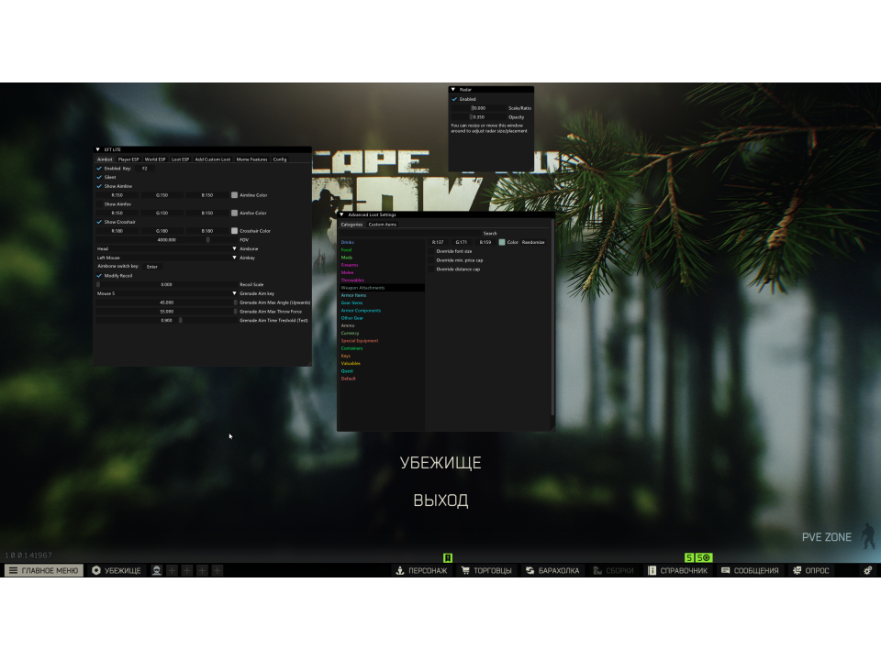Click the loot color G:171 field
Viewport: 881px width, 660px height.
pyautogui.click(x=462, y=242)
